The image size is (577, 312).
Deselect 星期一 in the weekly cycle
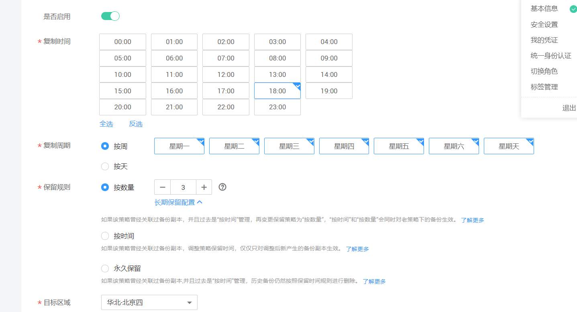[x=179, y=146]
